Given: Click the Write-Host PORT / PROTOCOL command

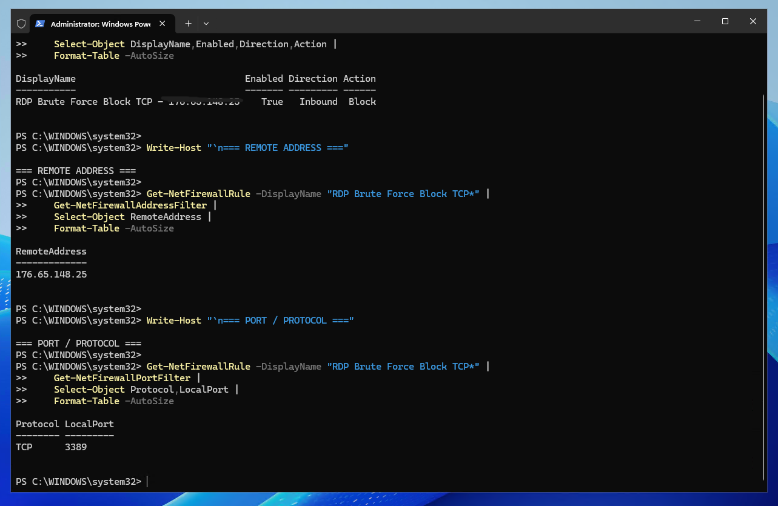Looking at the screenshot, I should (x=184, y=321).
